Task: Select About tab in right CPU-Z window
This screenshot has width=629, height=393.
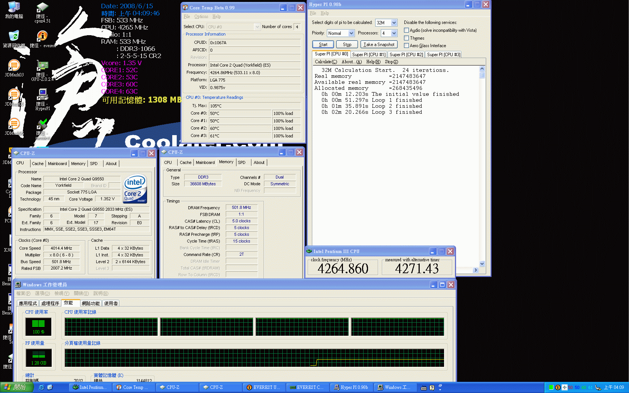Action: click(x=259, y=162)
